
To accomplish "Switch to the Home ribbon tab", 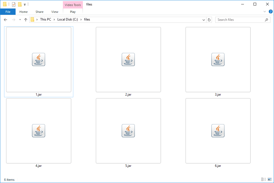I will (x=24, y=12).
